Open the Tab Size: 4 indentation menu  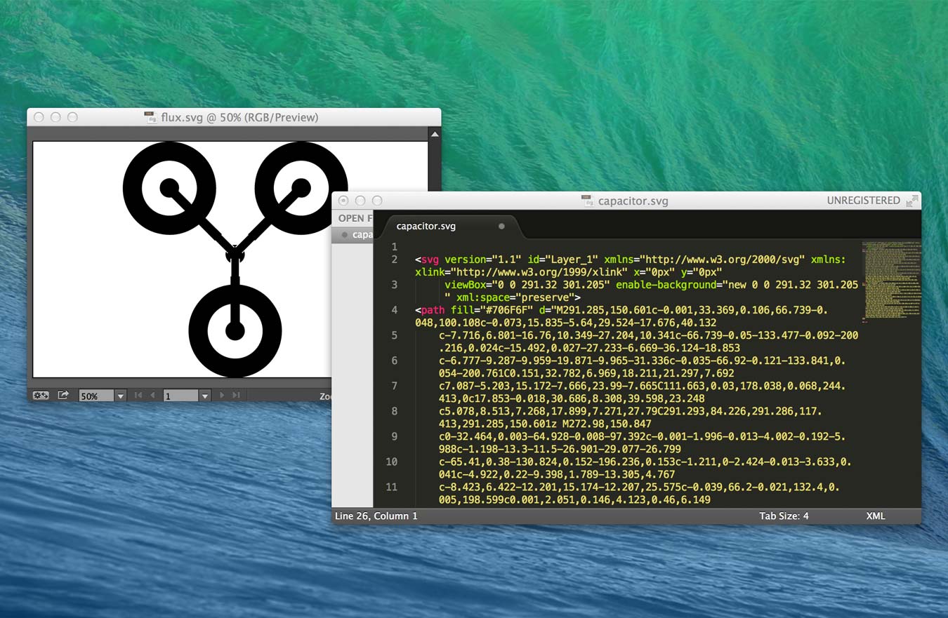[x=784, y=516]
